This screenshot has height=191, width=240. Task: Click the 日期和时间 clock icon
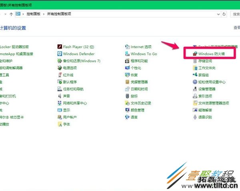pyautogui.click(x=127, y=89)
